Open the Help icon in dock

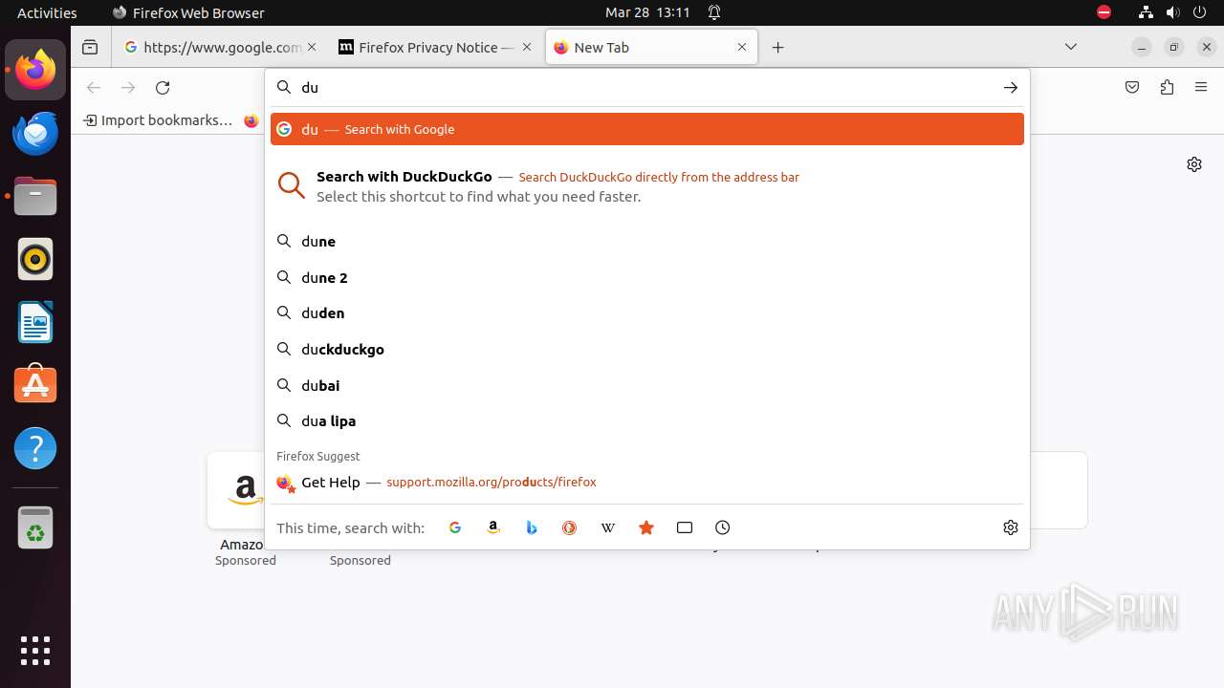[x=35, y=448]
